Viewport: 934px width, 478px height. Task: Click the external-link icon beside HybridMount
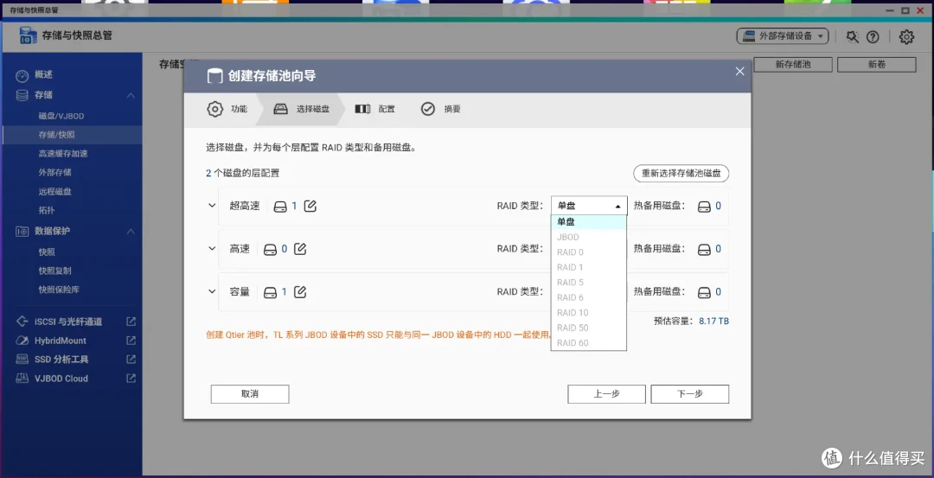[x=131, y=341]
